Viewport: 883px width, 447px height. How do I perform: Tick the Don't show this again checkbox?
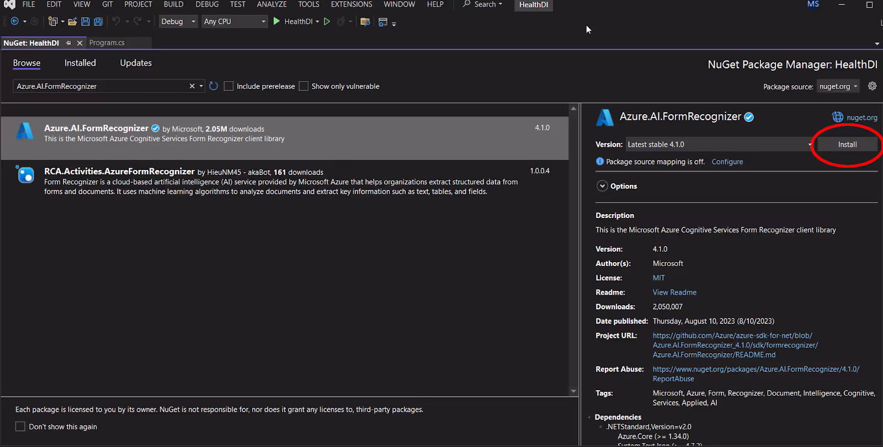20,427
